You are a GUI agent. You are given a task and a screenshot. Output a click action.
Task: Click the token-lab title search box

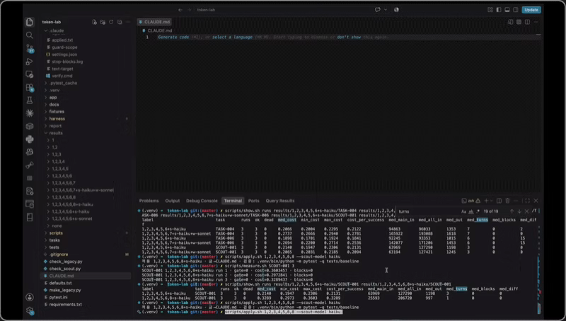(282, 10)
